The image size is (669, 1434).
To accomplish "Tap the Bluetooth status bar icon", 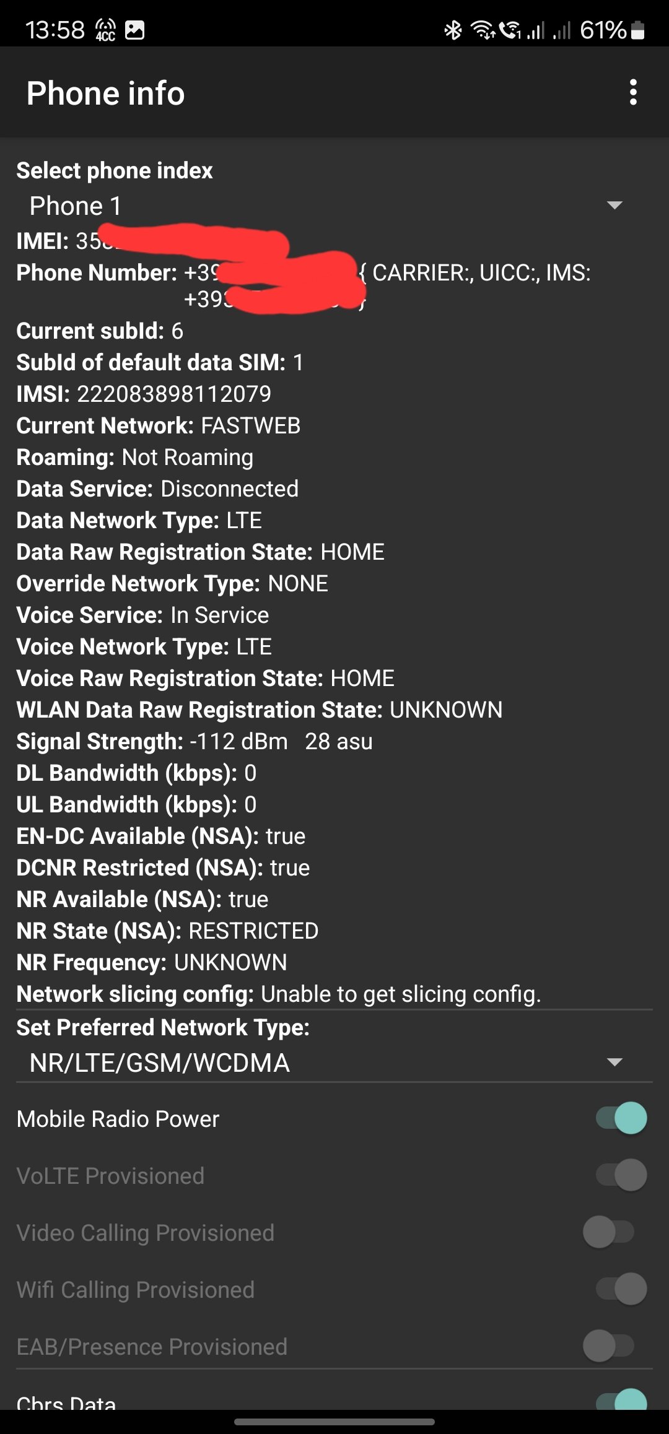I will coord(453,30).
